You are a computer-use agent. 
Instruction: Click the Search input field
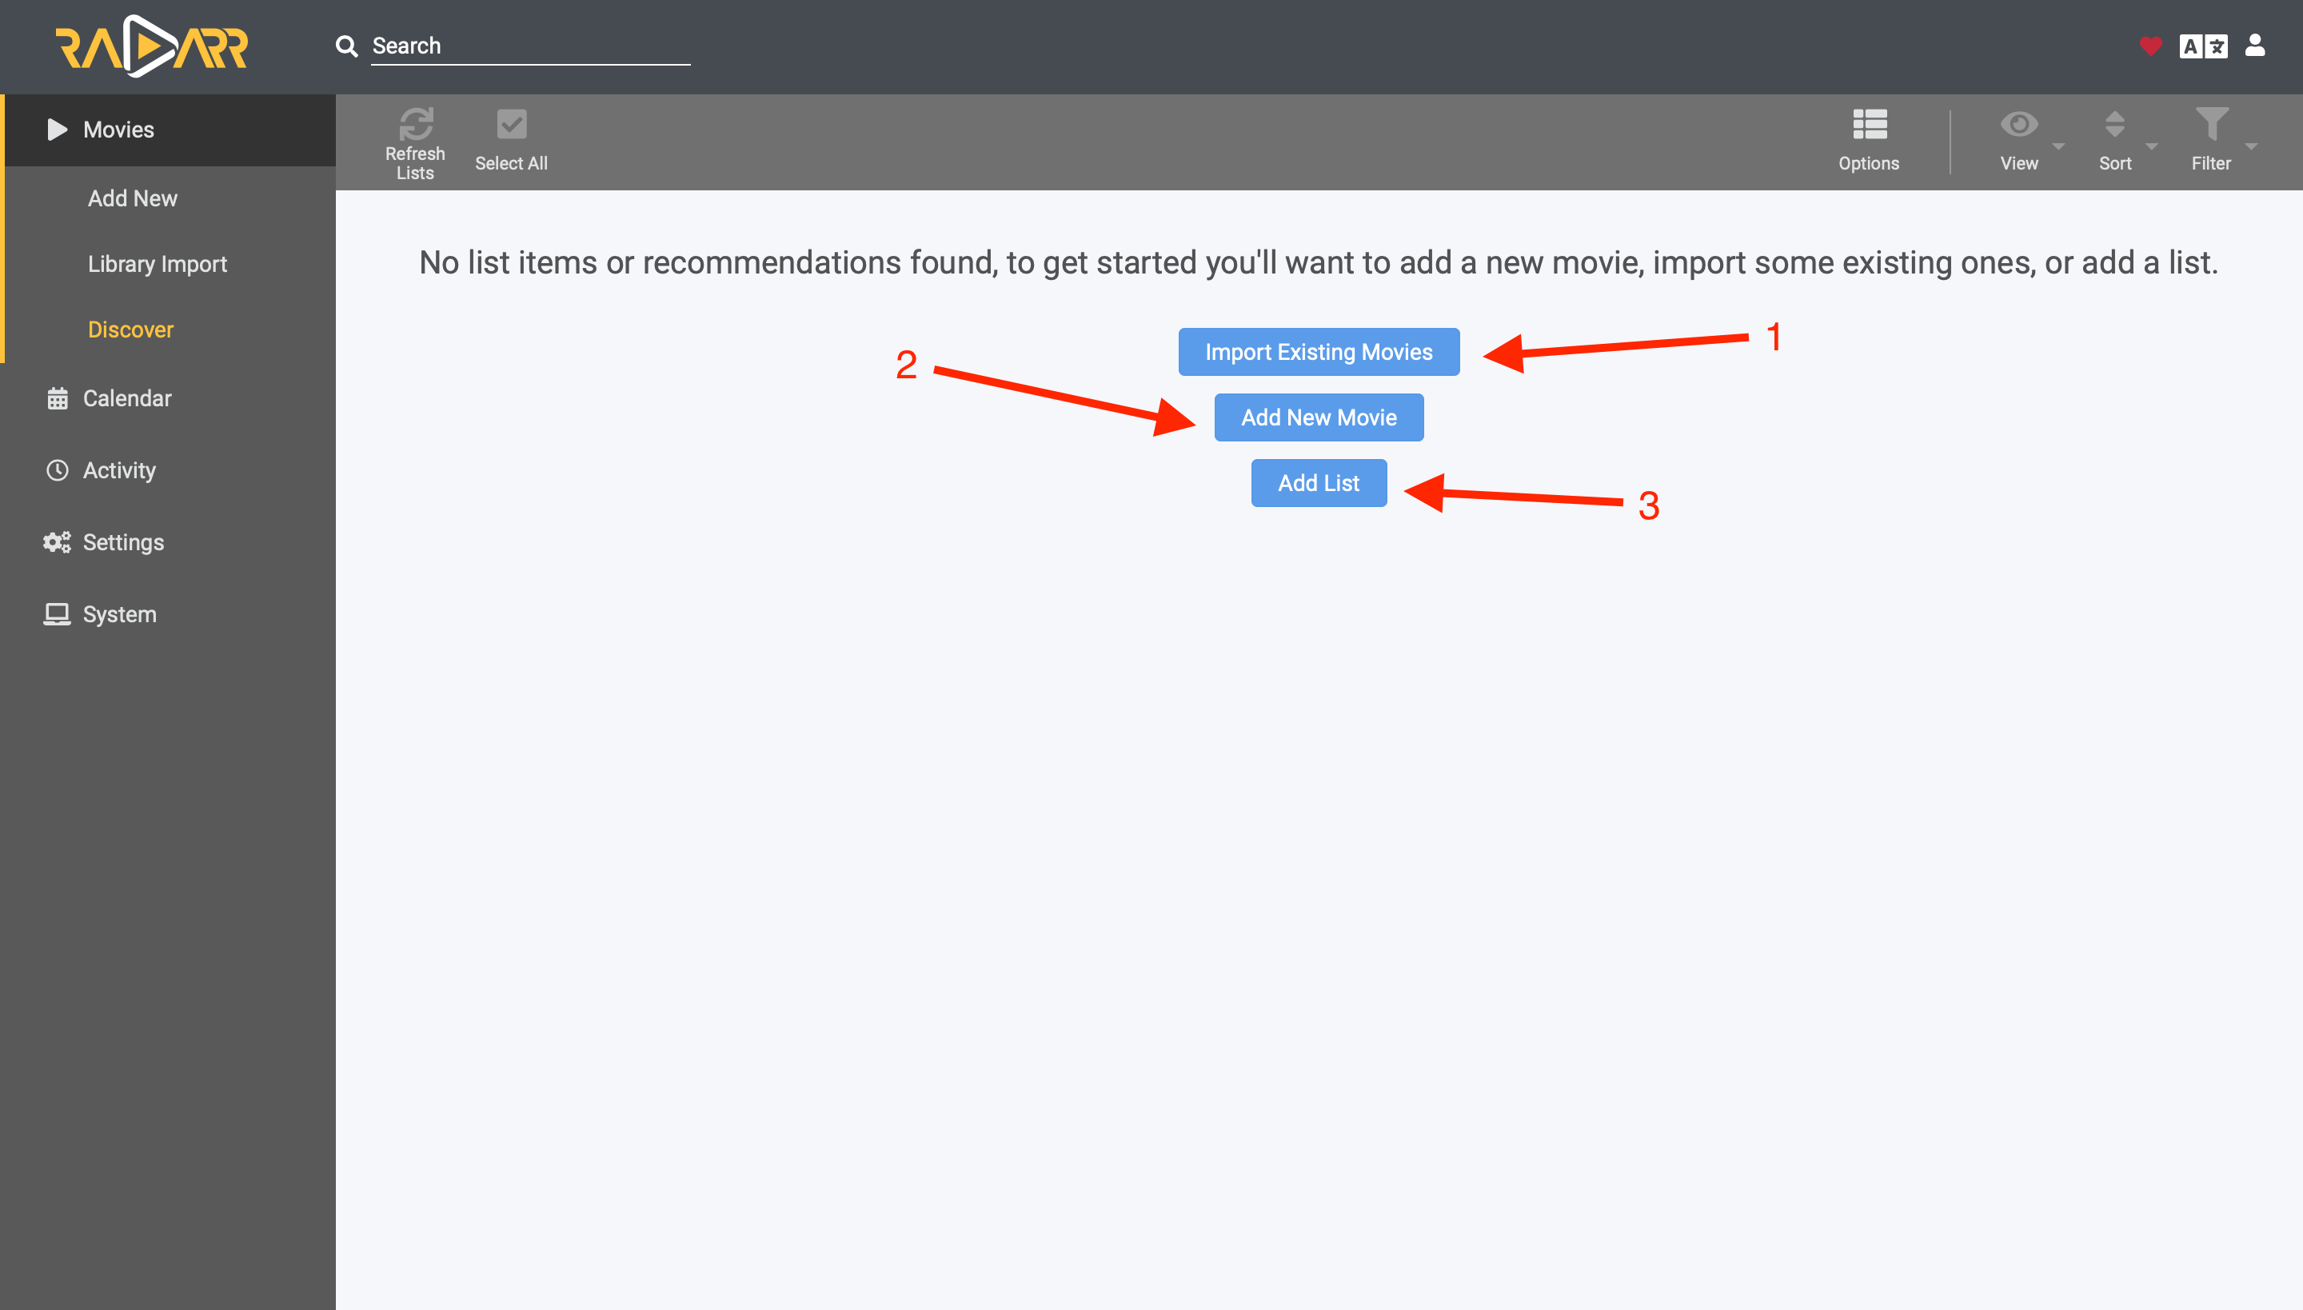coord(530,44)
